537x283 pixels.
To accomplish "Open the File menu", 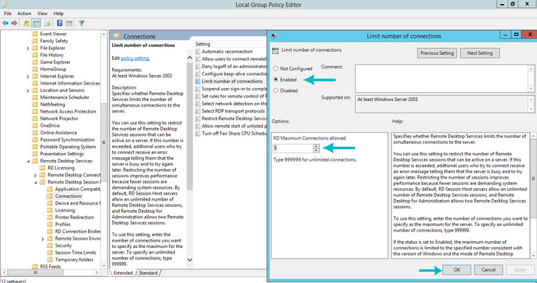I will (x=8, y=13).
